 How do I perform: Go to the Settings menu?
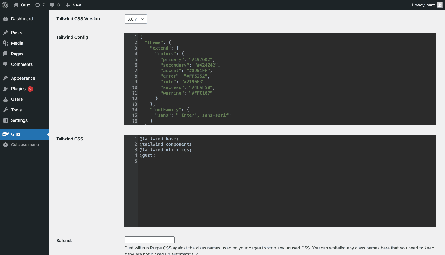[x=19, y=120]
